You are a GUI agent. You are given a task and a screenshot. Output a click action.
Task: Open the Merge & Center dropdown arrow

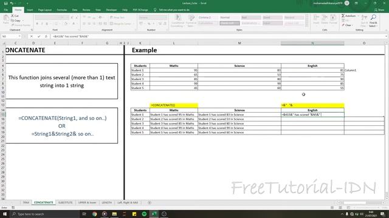tap(134, 24)
